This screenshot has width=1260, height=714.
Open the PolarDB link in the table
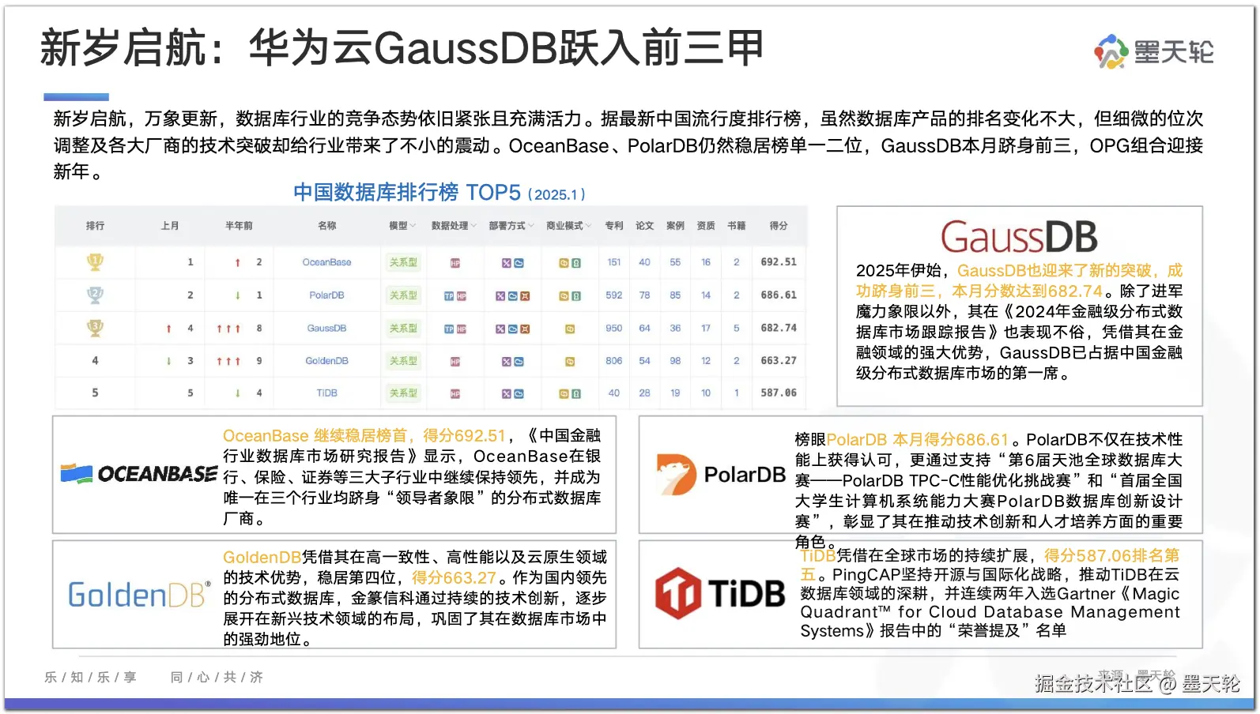326,295
